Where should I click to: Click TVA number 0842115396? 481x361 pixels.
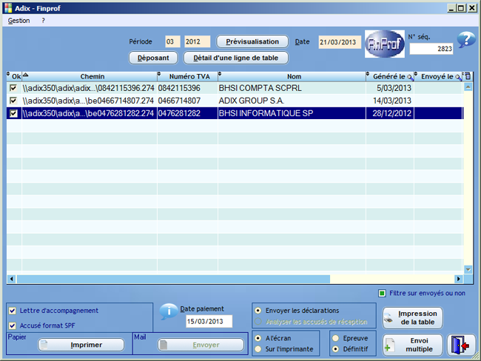(187, 88)
